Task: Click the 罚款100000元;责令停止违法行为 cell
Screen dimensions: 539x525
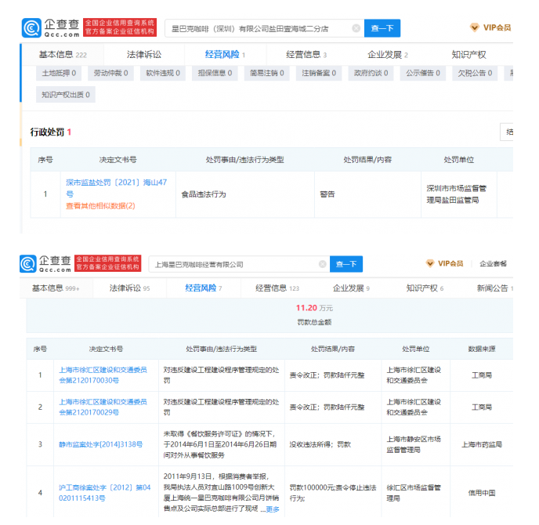Action: (x=333, y=493)
